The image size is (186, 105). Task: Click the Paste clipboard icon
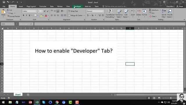point(3,12)
